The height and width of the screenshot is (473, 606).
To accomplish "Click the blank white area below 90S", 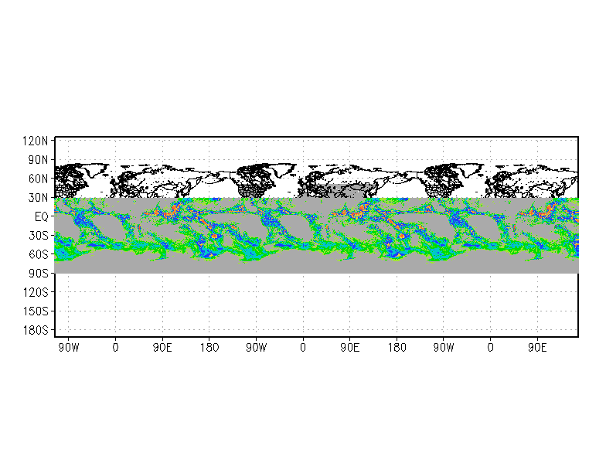I will click(x=316, y=305).
